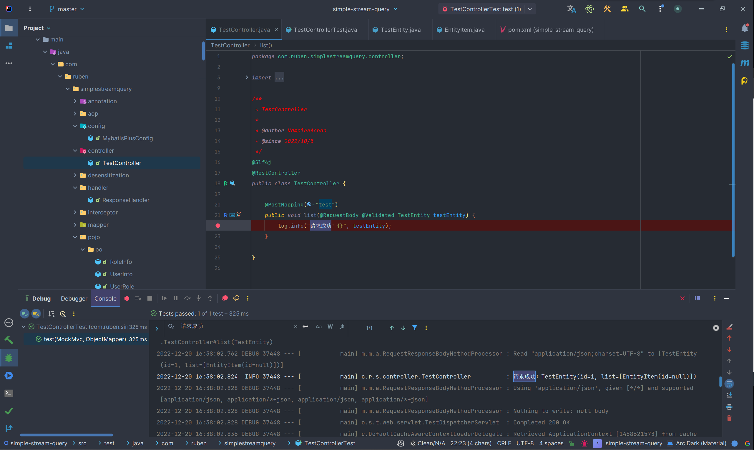Viewport: 754px width, 450px height.
Task: Click UTF-8 encoding in status bar
Action: click(x=525, y=443)
